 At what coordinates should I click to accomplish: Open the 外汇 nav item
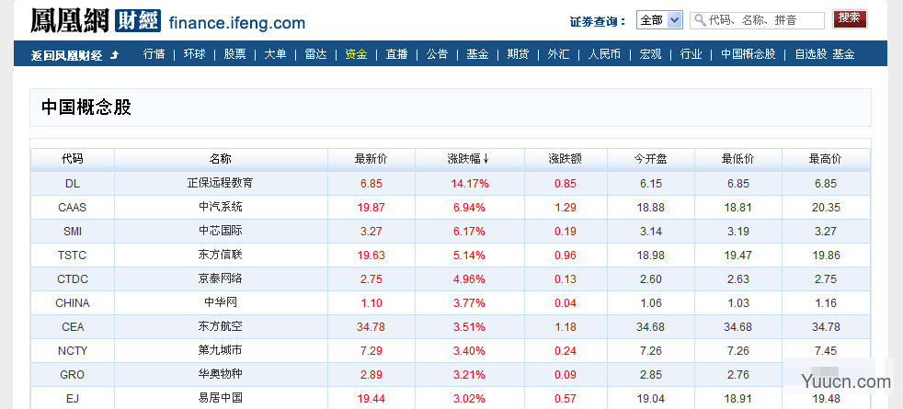(558, 54)
